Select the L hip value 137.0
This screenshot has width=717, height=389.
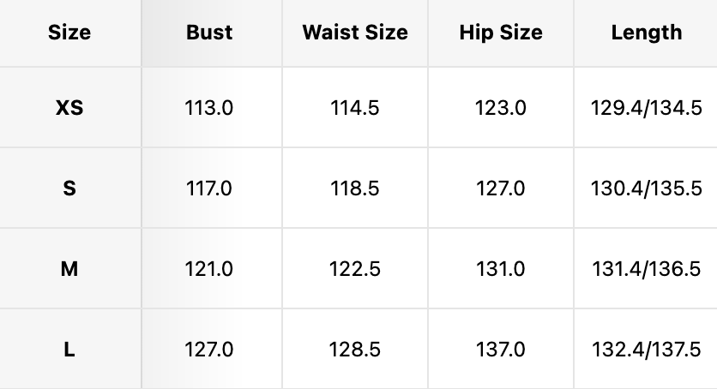point(501,350)
